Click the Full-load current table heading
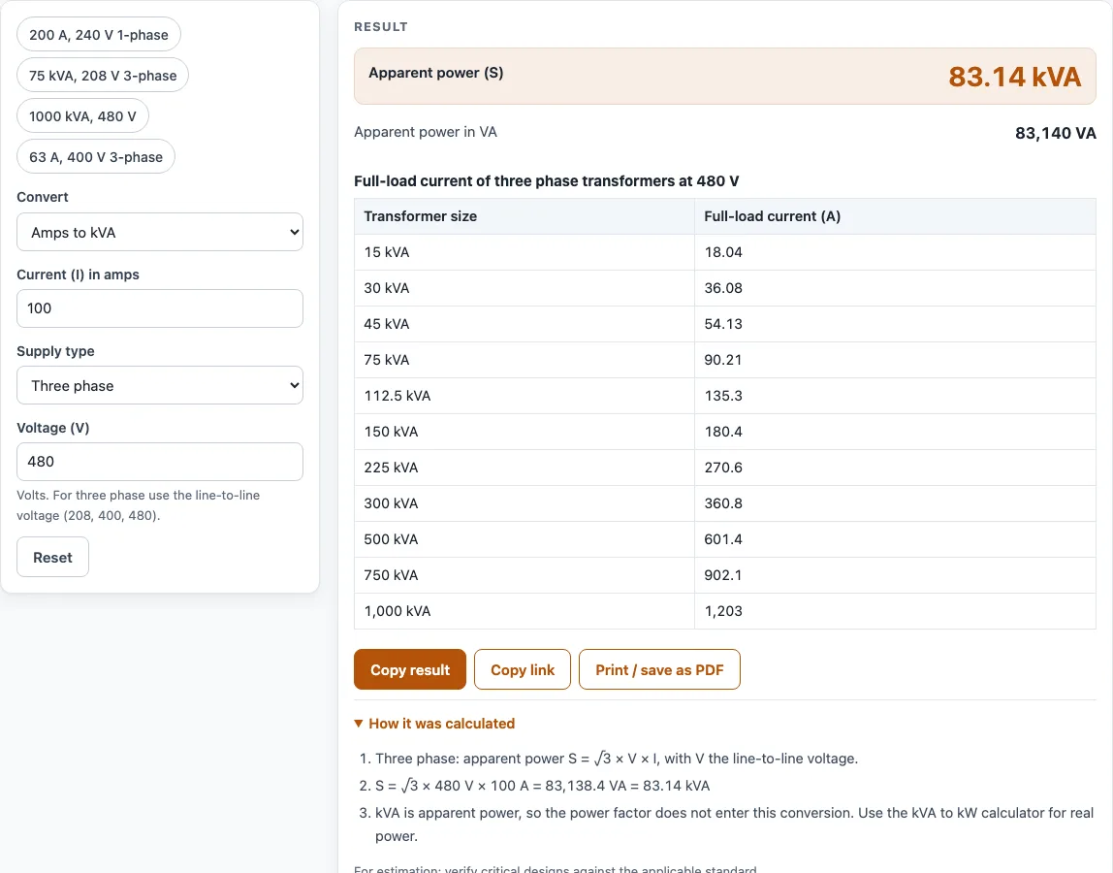Viewport: 1113px width, 873px height. [x=547, y=181]
